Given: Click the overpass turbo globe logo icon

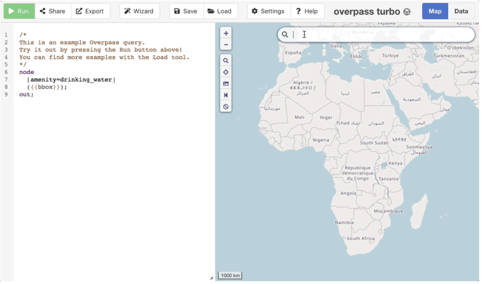Looking at the screenshot, I should pyautogui.click(x=407, y=12).
